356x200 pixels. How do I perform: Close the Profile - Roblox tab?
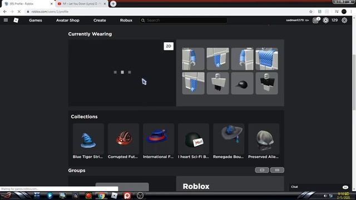(x=52, y=4)
